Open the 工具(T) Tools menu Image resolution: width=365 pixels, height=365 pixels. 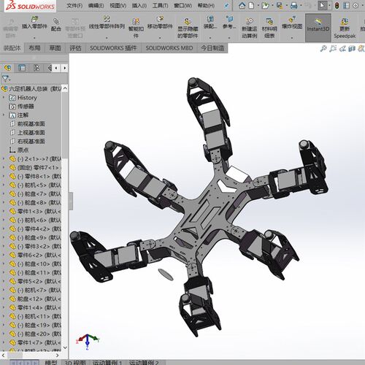[x=160, y=5]
